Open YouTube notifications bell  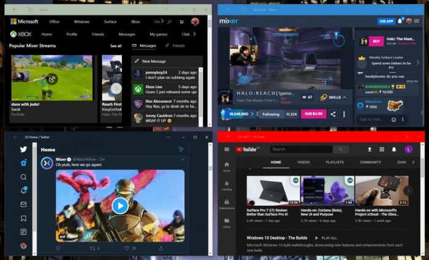[x=394, y=149]
